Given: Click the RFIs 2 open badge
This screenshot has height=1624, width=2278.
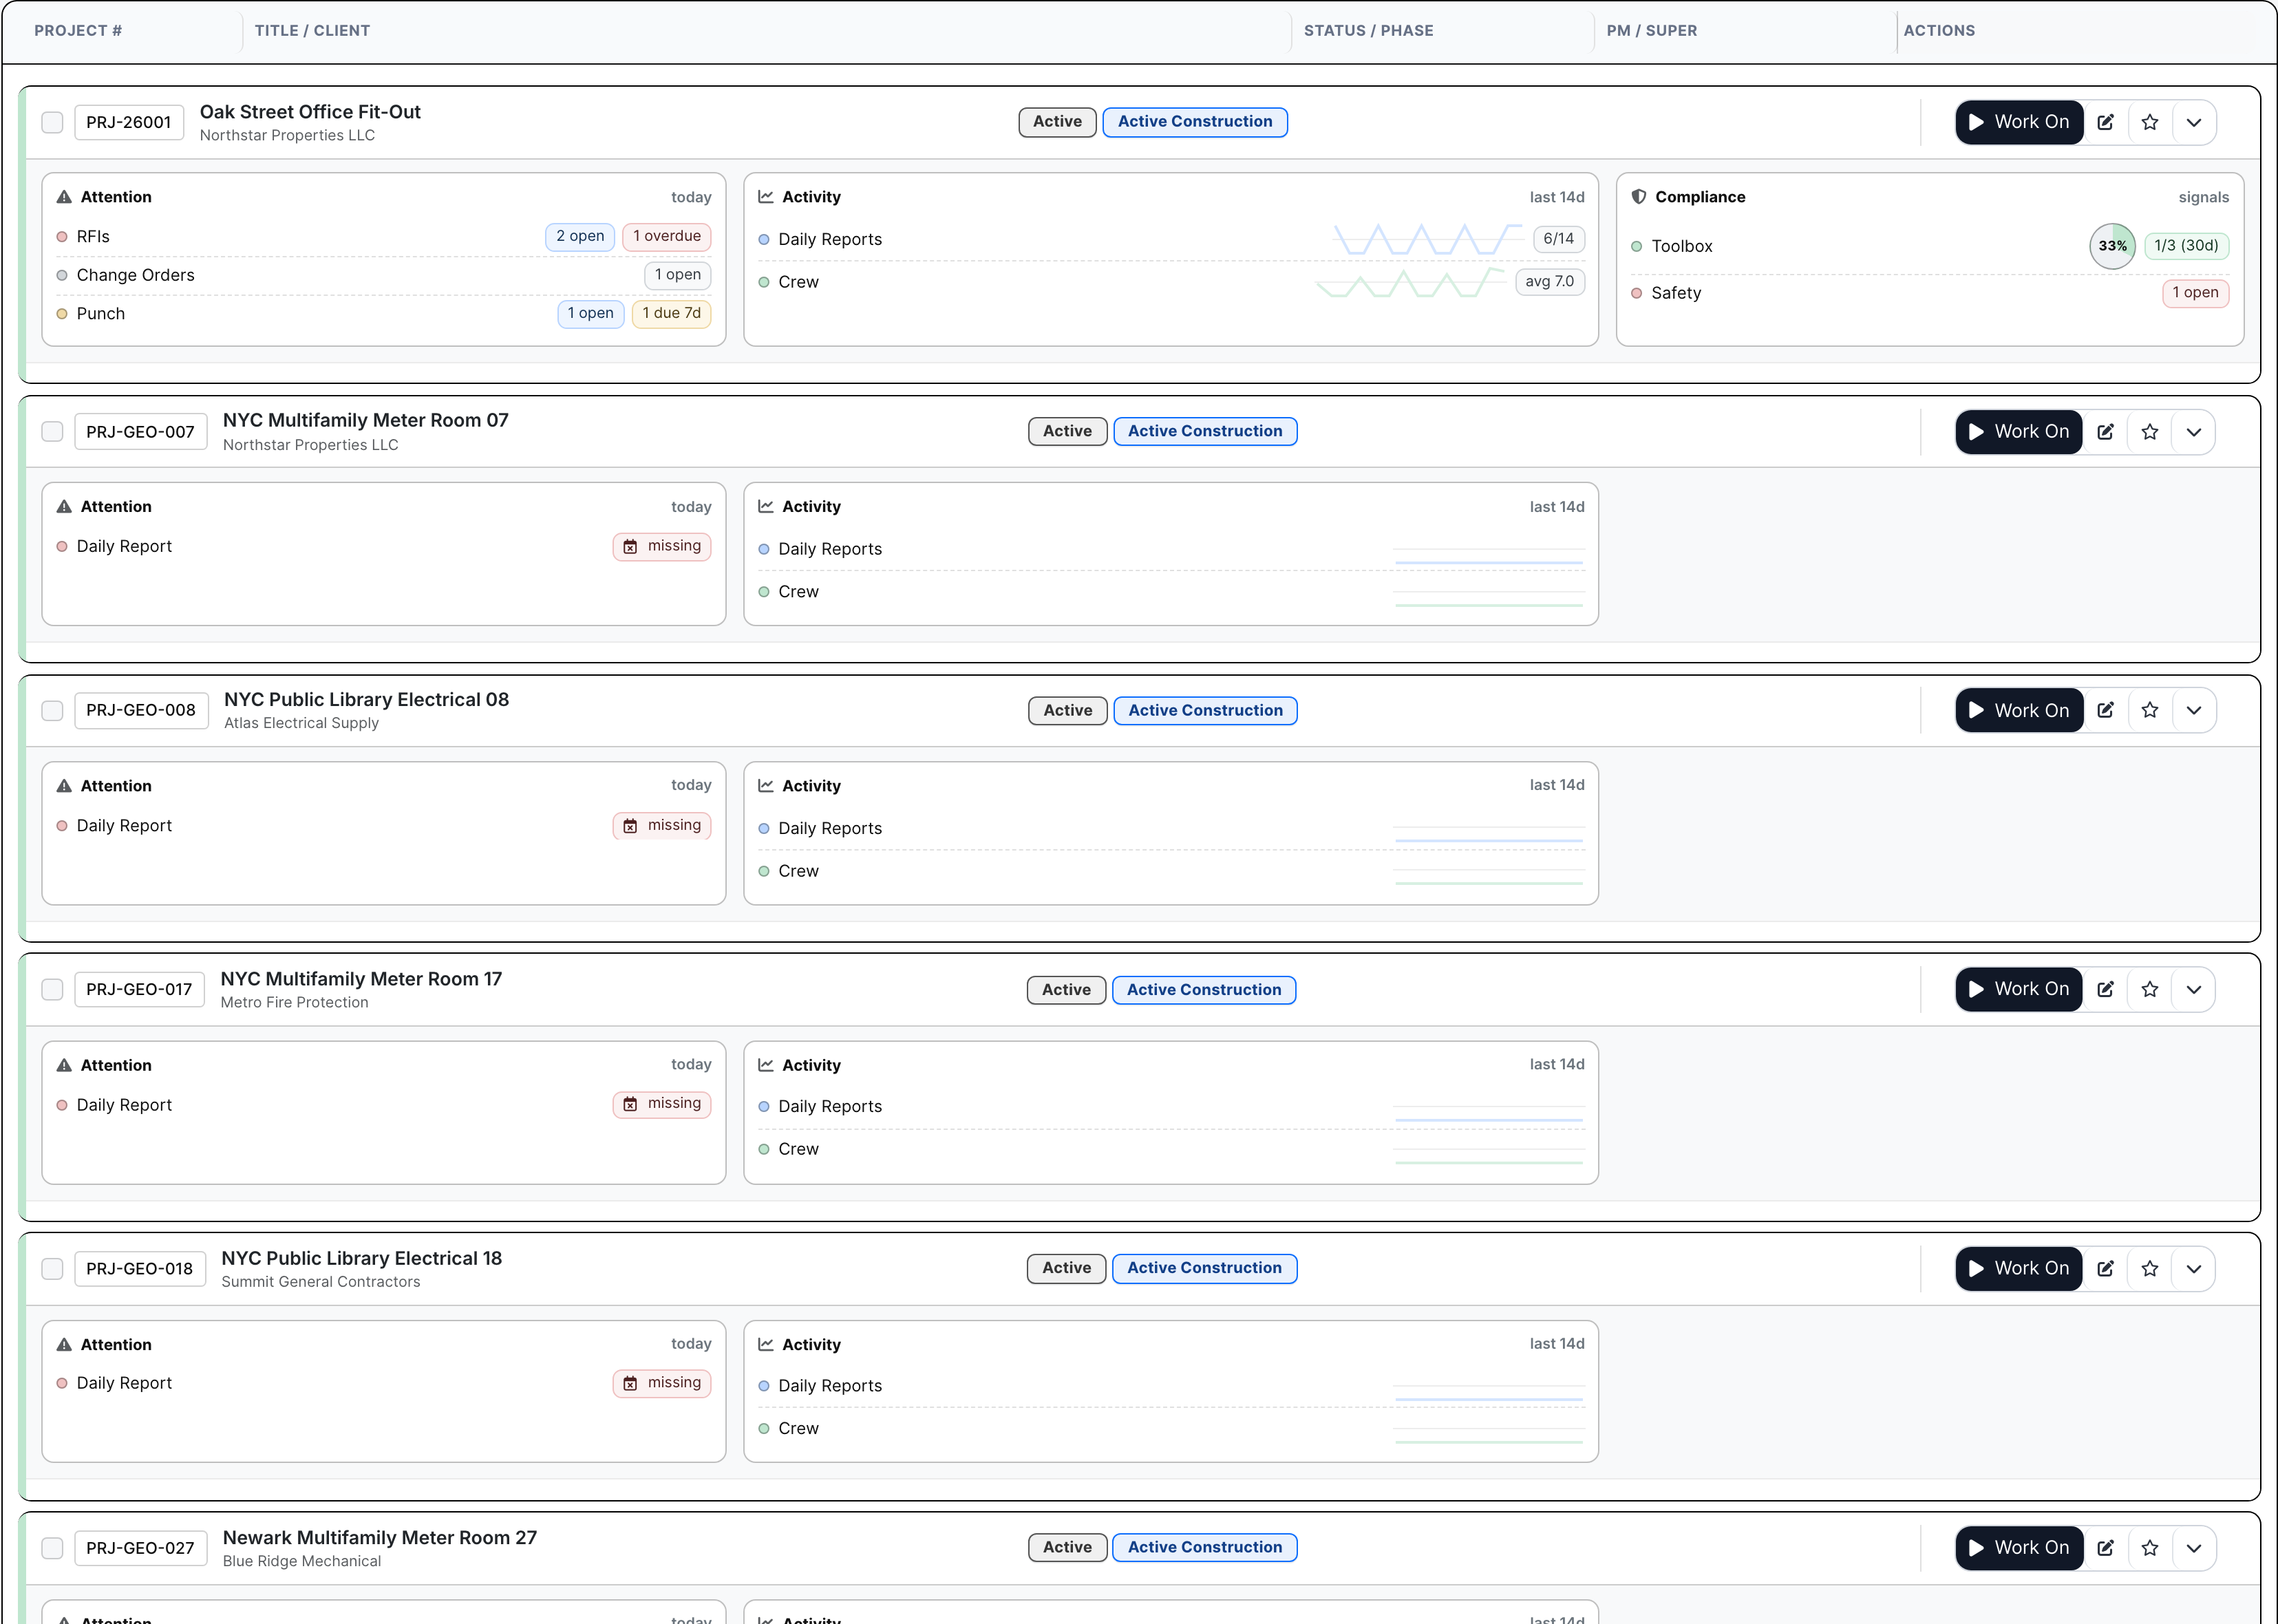Looking at the screenshot, I should point(580,236).
